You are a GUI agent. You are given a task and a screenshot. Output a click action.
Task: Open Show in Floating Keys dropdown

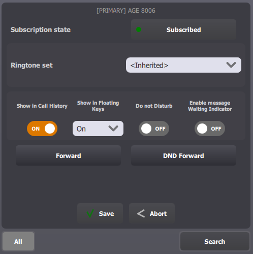[98, 129]
